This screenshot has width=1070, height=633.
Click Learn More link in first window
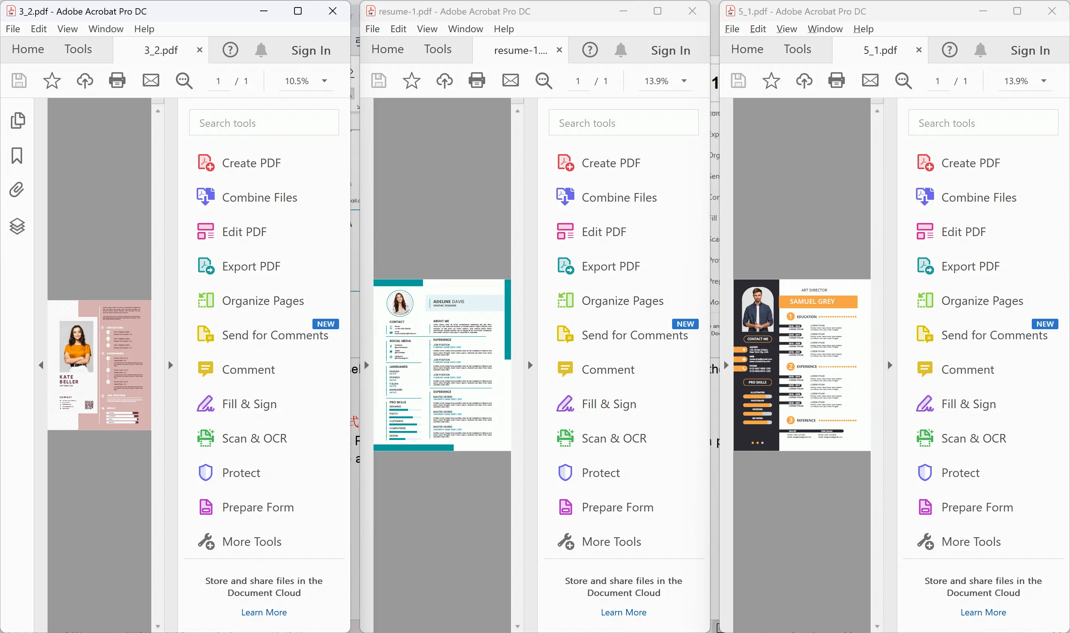click(x=263, y=612)
